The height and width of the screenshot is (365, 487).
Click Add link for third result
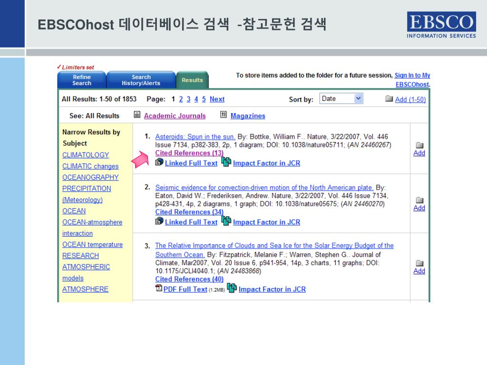(x=419, y=271)
